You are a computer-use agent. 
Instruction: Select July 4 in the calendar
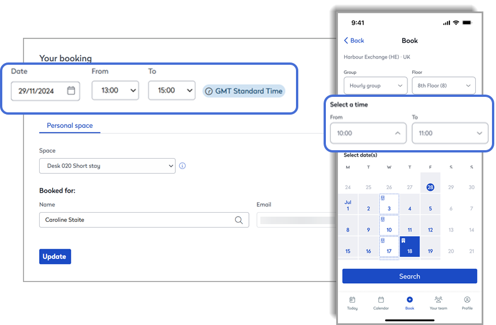coord(410,205)
